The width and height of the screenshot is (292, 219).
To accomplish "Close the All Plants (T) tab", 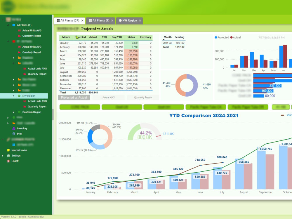I will tap(112, 20).
